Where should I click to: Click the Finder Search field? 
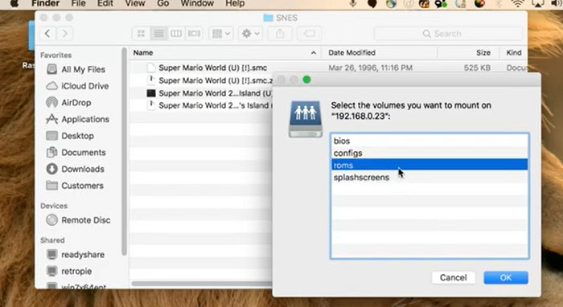pyautogui.click(x=448, y=34)
